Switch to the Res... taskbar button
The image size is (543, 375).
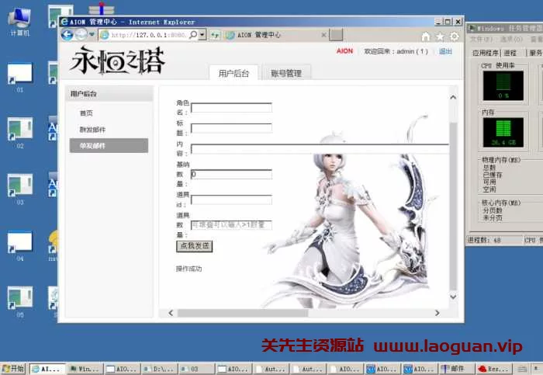click(493, 369)
